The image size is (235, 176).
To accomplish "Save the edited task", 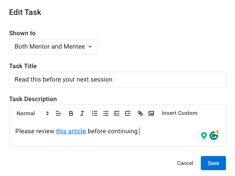I will click(213, 163).
